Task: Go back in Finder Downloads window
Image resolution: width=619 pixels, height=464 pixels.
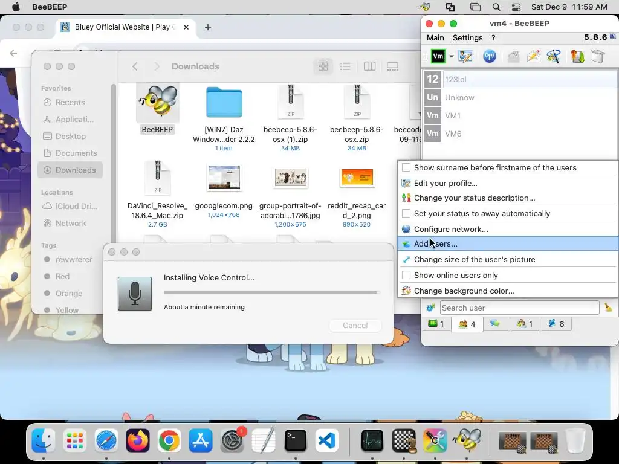Action: coord(135,66)
